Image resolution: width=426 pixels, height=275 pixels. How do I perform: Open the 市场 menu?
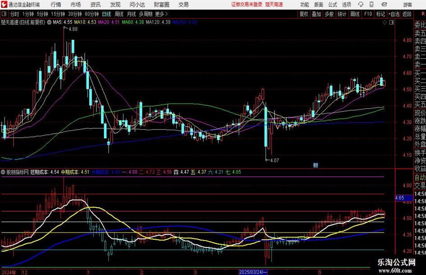76,5
